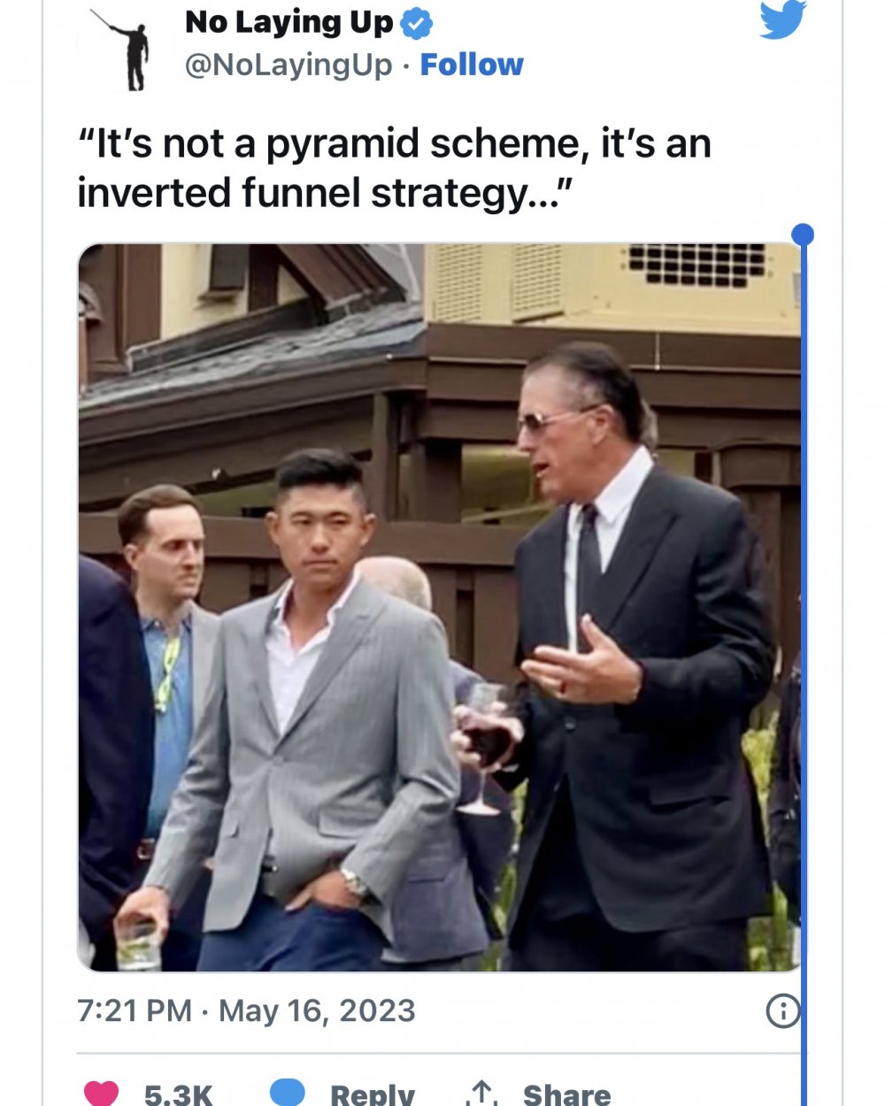The height and width of the screenshot is (1106, 885).
Task: Open the No Laying Up display name
Action: (x=289, y=23)
